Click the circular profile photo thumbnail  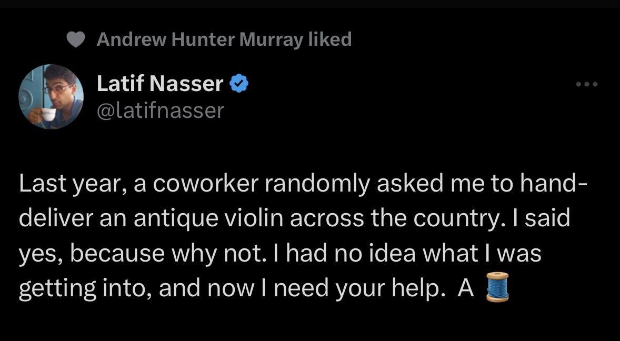click(51, 97)
